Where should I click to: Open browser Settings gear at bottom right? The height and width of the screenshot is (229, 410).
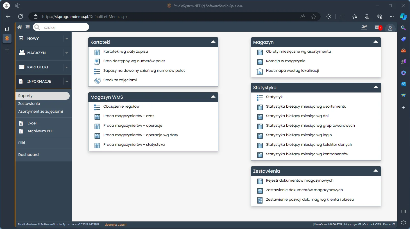tap(404, 223)
